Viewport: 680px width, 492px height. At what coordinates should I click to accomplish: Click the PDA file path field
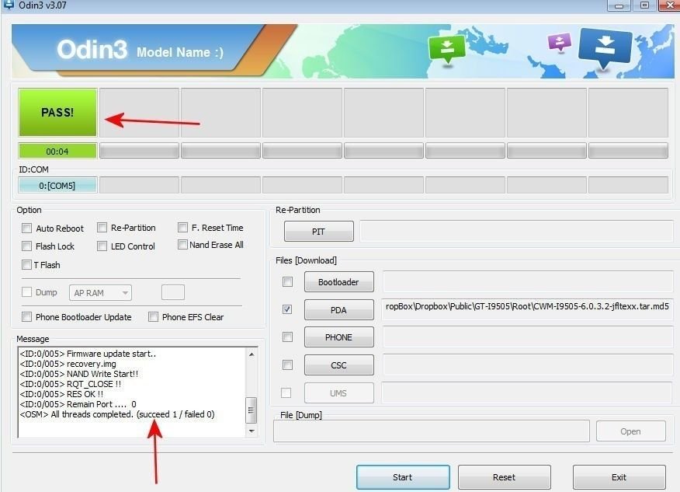click(528, 309)
